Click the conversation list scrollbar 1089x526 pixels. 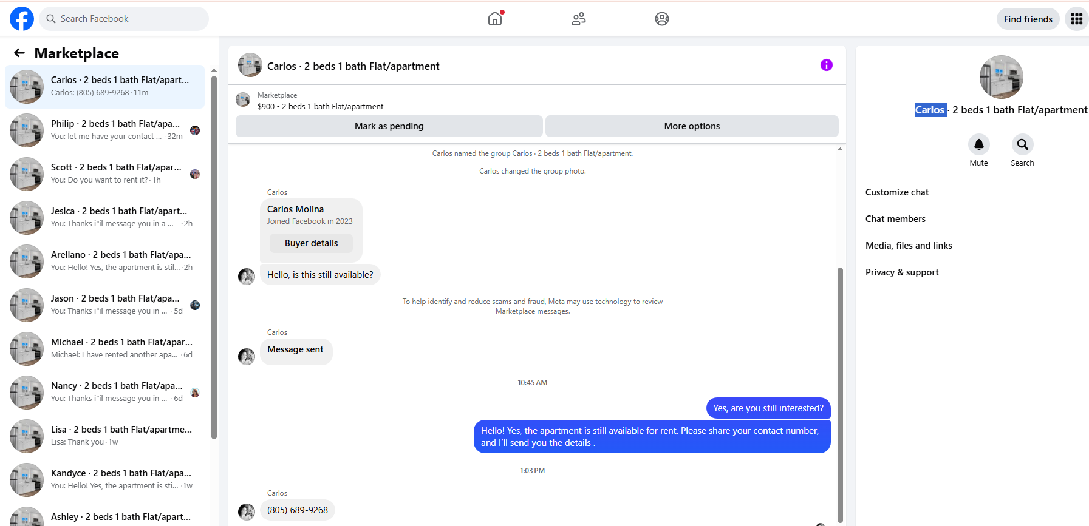click(x=214, y=257)
